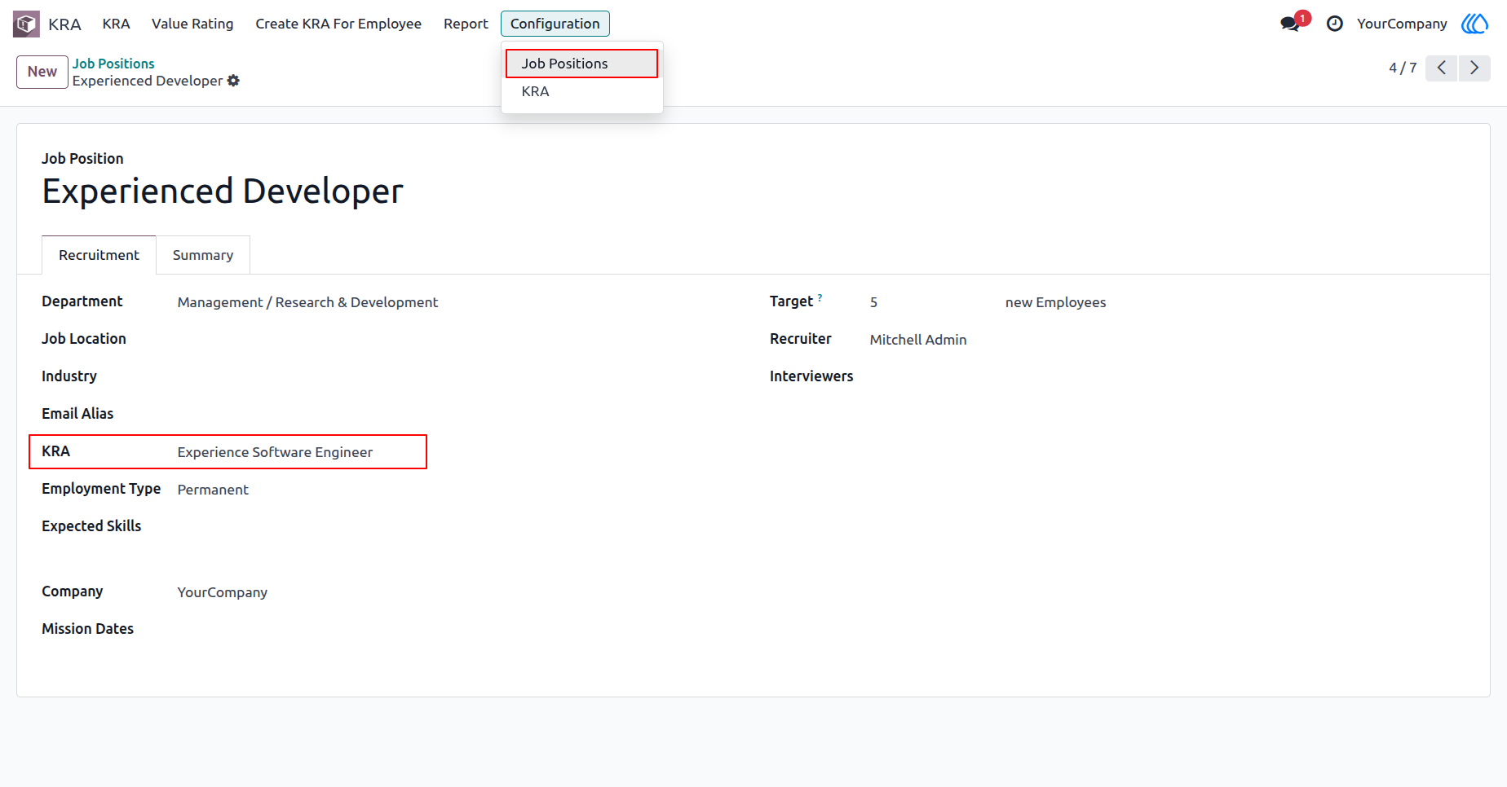This screenshot has height=787, width=1507.
Task: Click the KRA app title text
Action: point(64,24)
